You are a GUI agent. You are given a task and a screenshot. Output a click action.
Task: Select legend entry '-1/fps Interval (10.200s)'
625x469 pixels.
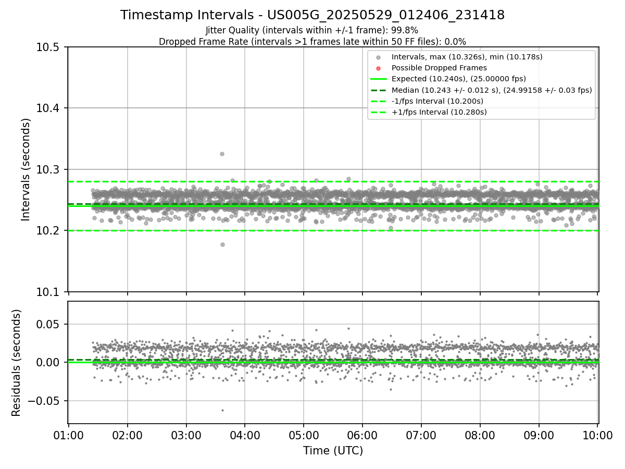(x=438, y=101)
